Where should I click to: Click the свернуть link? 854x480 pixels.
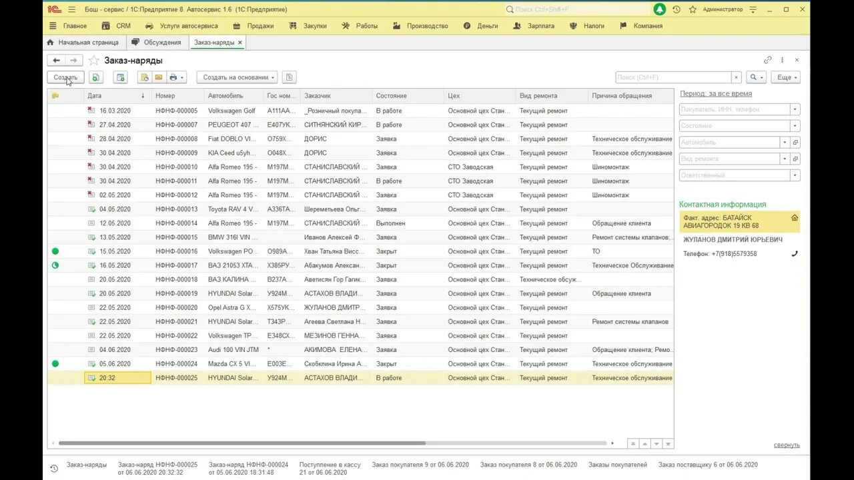click(x=787, y=445)
